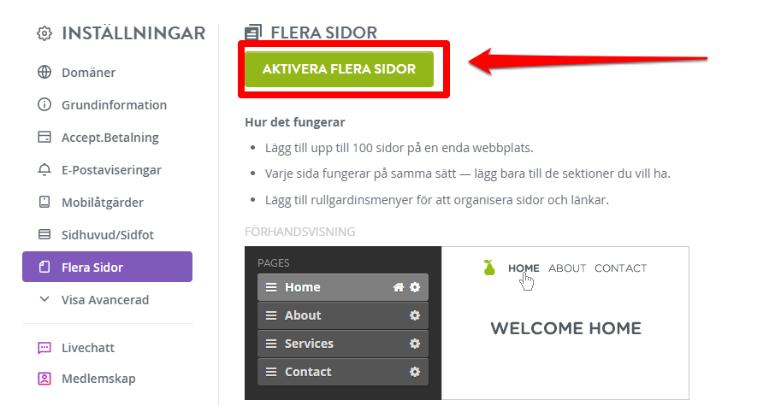Open the Accept.Betalning card icon
The width and height of the screenshot is (781, 406).
tap(44, 137)
